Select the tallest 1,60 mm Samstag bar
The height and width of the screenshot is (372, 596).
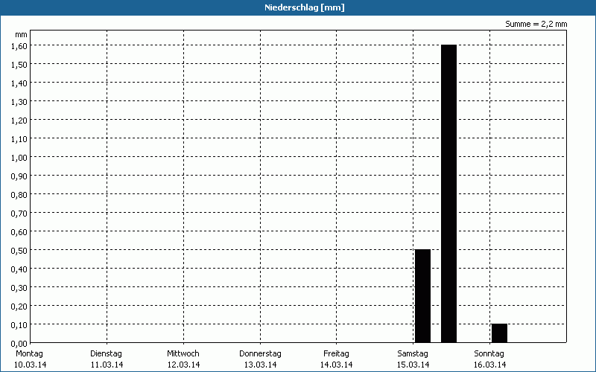click(448, 193)
